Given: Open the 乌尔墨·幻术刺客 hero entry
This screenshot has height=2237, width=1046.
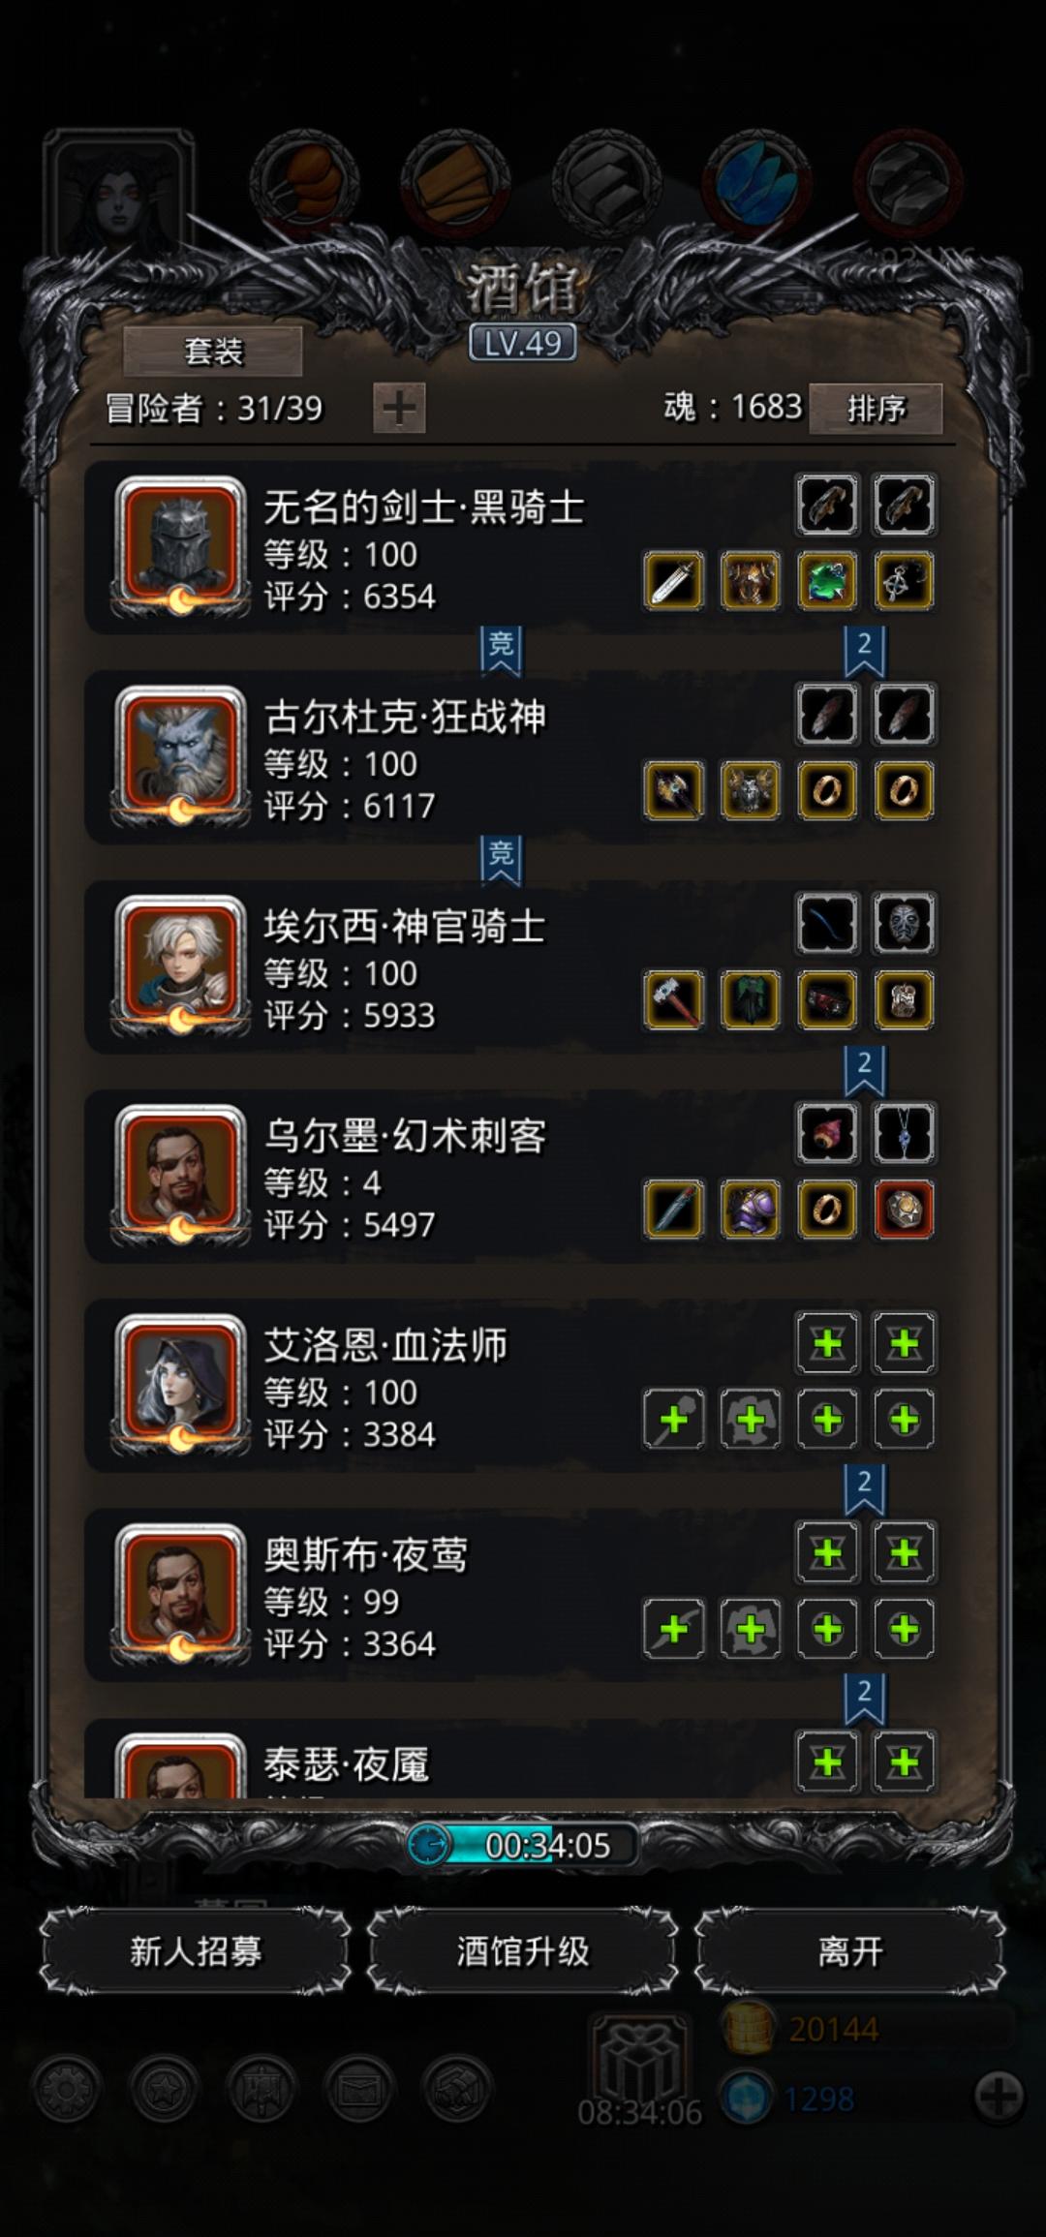Looking at the screenshot, I should [511, 1176].
